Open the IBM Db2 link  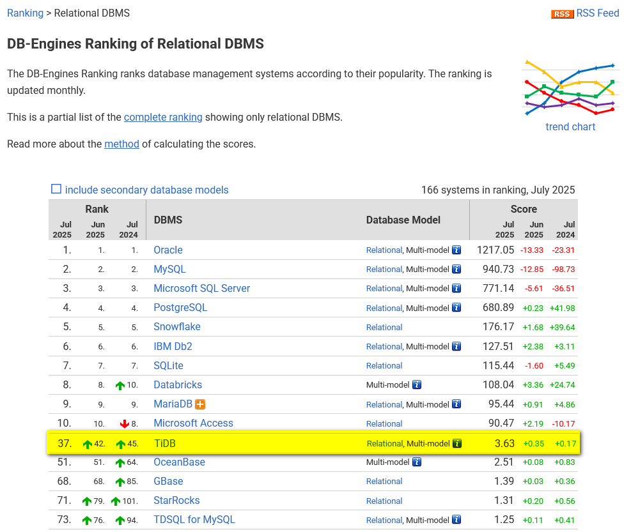pyautogui.click(x=173, y=346)
